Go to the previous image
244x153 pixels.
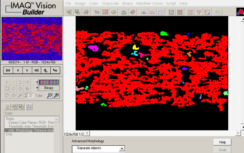(x=18, y=70)
